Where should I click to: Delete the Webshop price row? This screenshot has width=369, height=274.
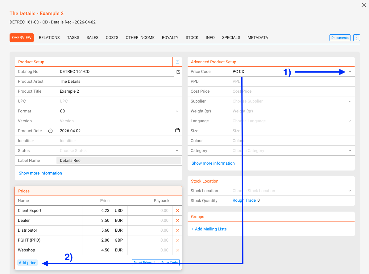(178, 250)
